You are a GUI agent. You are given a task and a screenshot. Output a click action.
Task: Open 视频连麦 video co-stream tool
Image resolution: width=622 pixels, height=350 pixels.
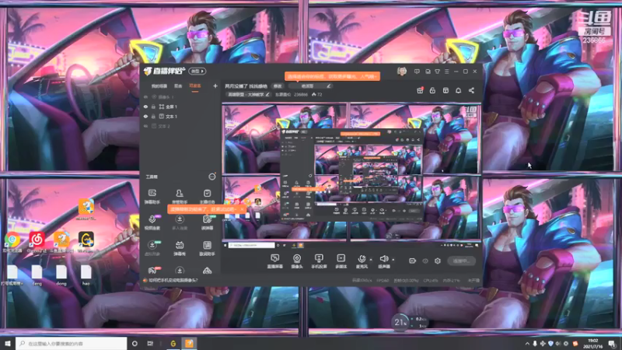(152, 222)
